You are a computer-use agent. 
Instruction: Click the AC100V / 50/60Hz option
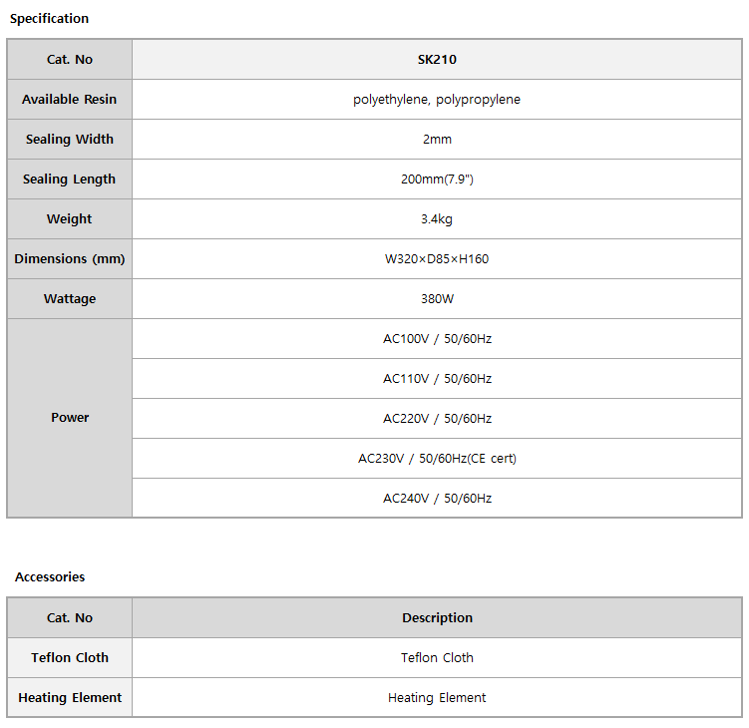(x=437, y=339)
